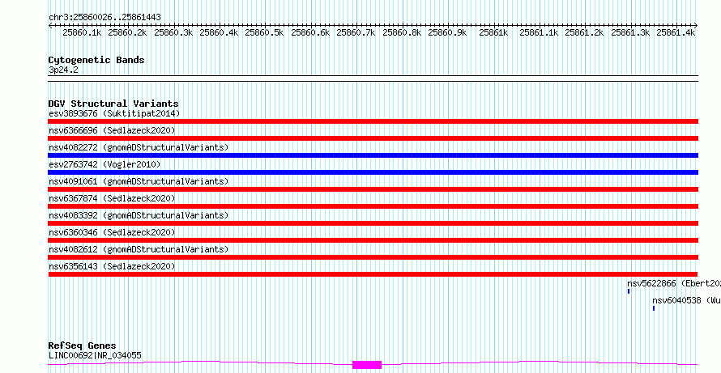Viewport: 721px width, 373px height.
Task: Open nsv6356143 (Sedlazeck2020) variant label
Action: point(112,266)
